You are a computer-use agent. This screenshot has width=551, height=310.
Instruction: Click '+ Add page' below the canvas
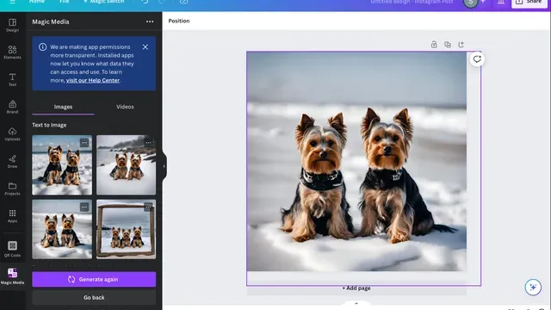coord(356,288)
